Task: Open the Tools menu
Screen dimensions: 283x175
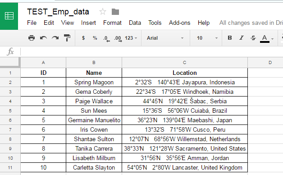Action: tap(155, 23)
